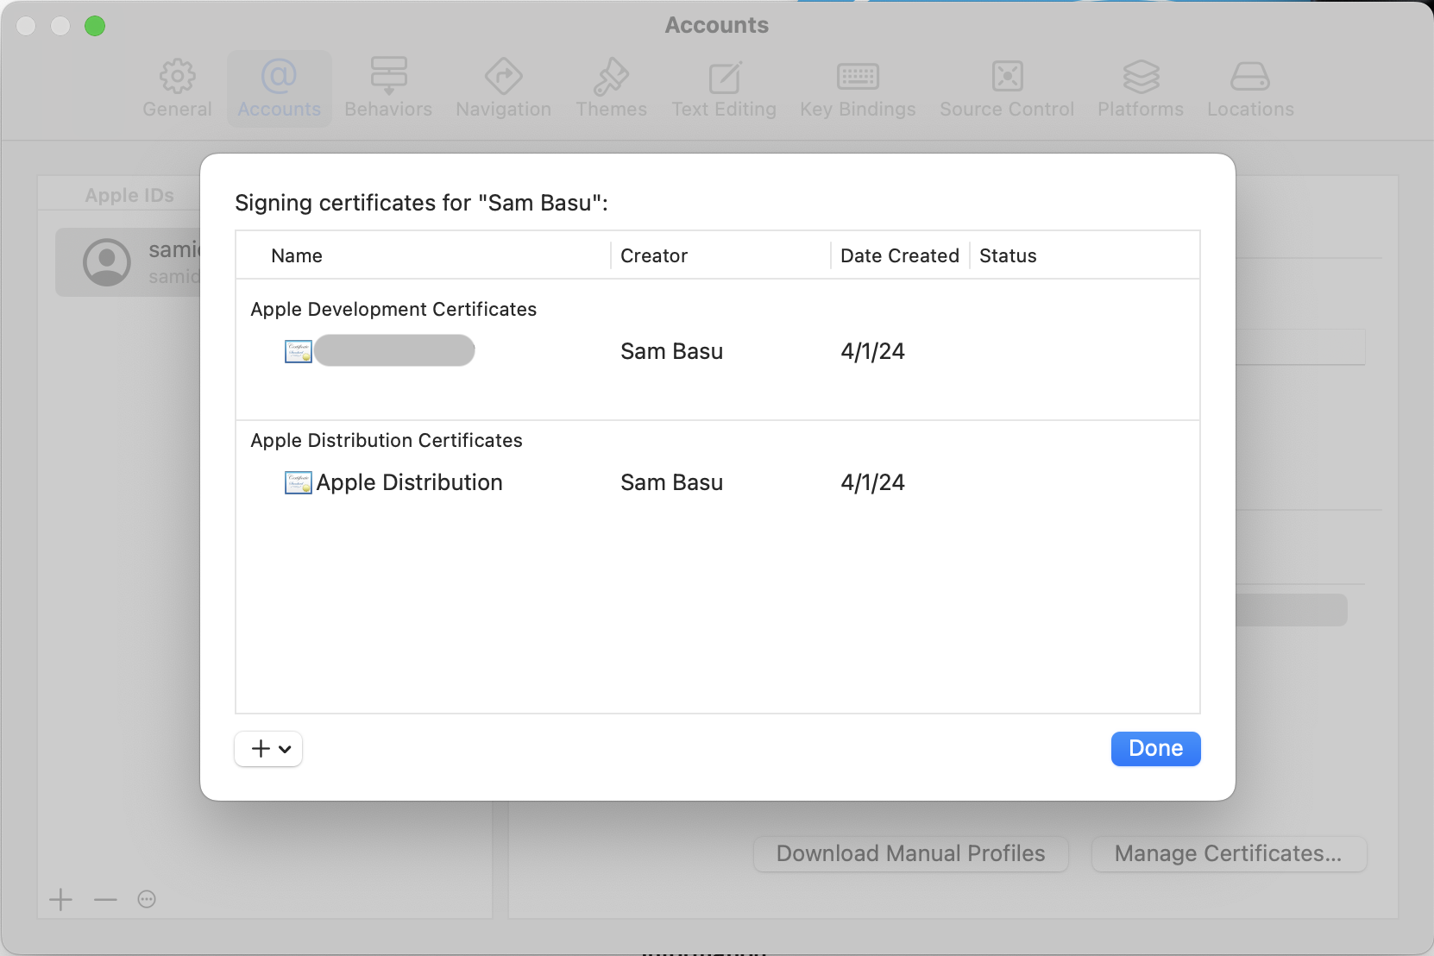Open the account actions ellipsis menu
The image size is (1434, 956).
pos(147,900)
